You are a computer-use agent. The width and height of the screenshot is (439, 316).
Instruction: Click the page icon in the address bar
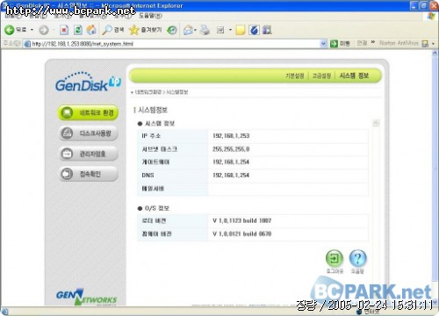pos(27,44)
